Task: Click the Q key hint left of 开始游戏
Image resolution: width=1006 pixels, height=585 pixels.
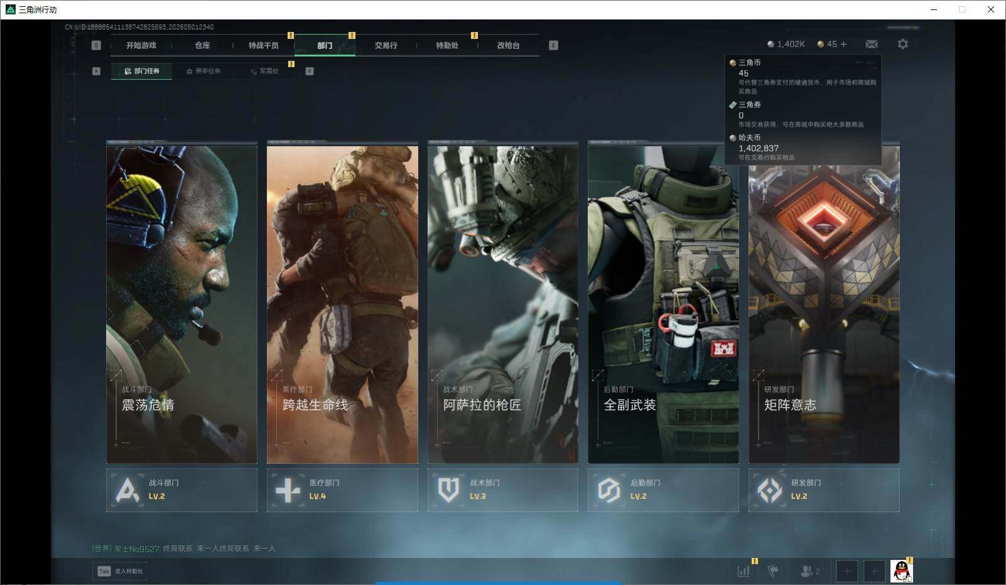Action: 96,45
